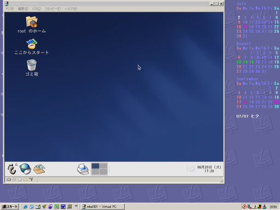This screenshot has height=210, width=280.
Task: Launch Word from quick launch bar
Action: pos(63,207)
